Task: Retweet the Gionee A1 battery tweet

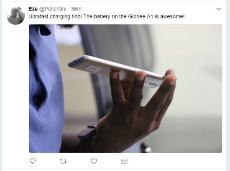Action: coord(64,161)
